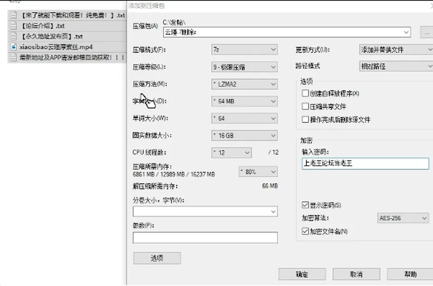Enable the 创建自释放程序 checkbox
This screenshot has width=433, height=286.
coord(305,93)
